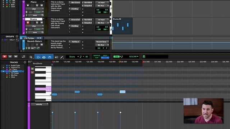Open the ReVibe II plugin insert
230x129 pixels.
(x=75, y=42)
